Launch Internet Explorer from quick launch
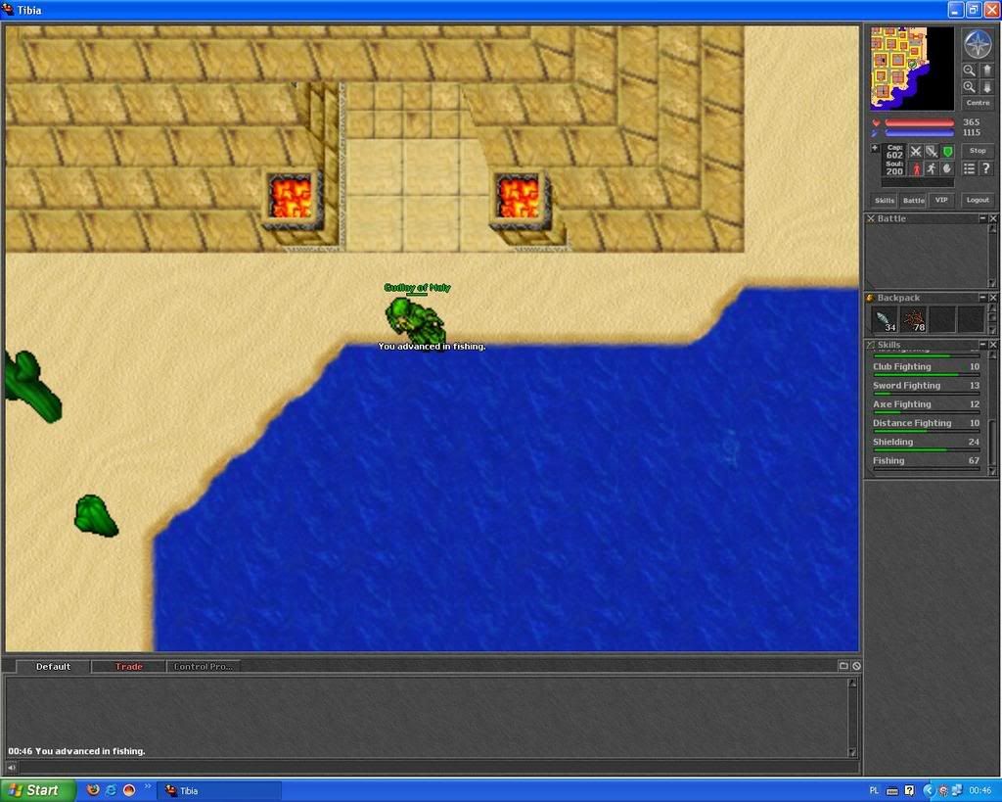 click(x=111, y=790)
